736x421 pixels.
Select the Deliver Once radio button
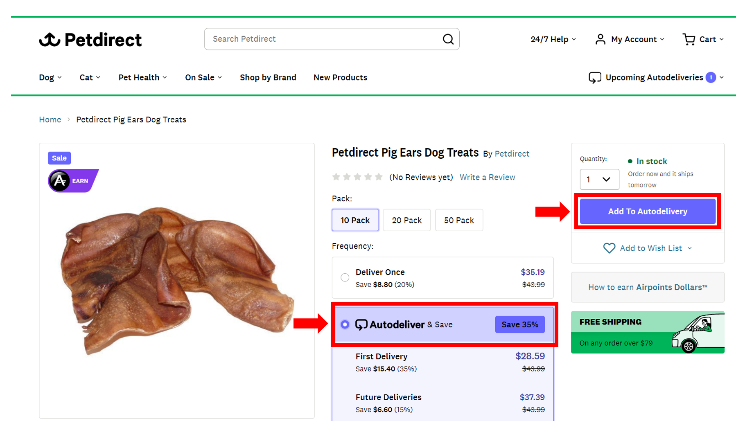coord(345,277)
